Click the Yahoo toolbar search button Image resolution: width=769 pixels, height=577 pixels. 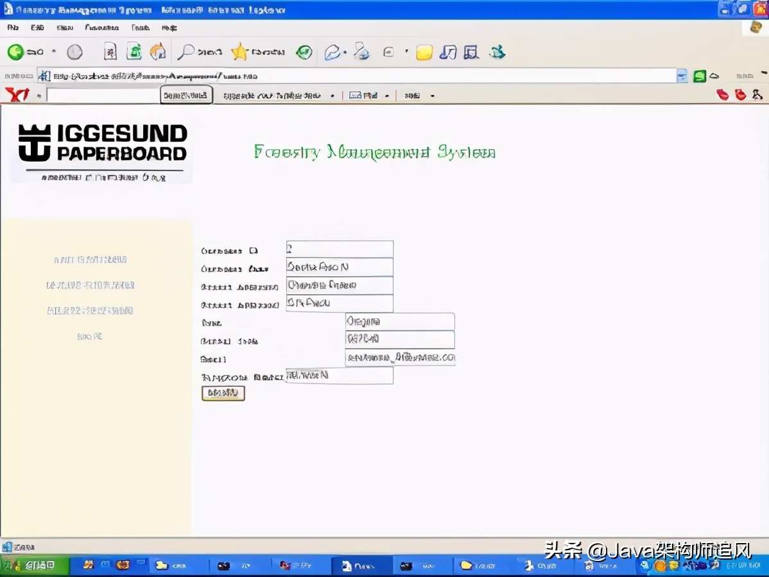pyautogui.click(x=186, y=96)
